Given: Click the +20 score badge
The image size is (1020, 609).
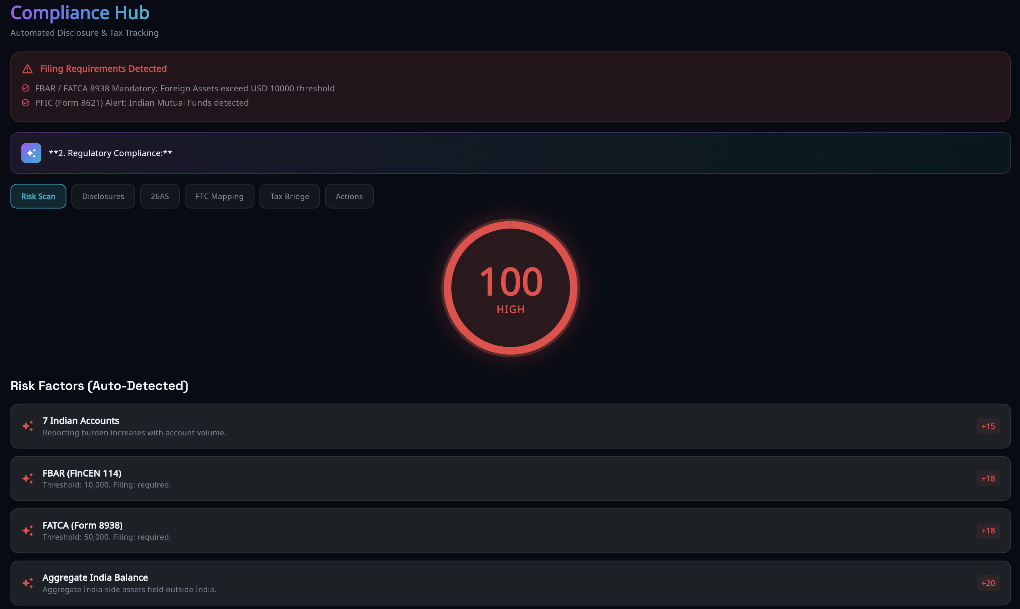Looking at the screenshot, I should coord(988,583).
